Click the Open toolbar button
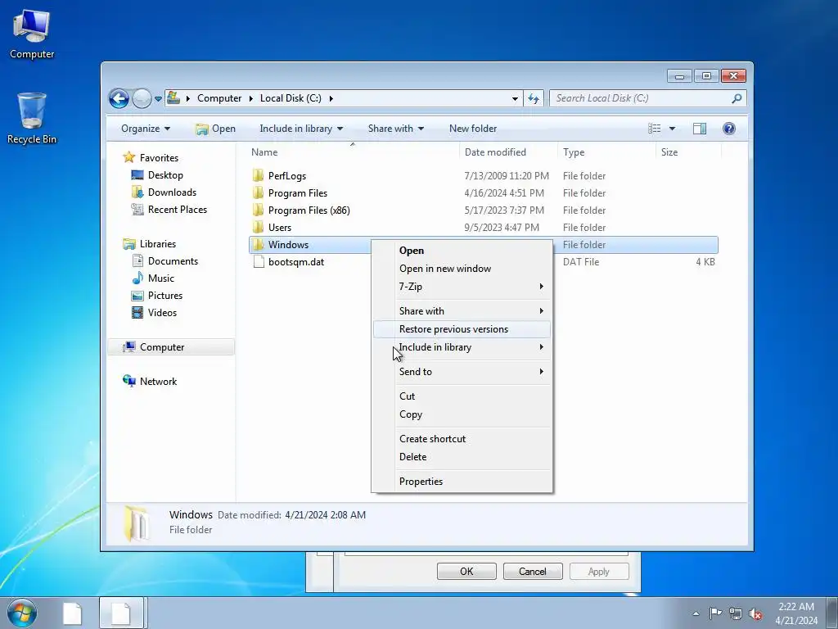Viewport: 838px width, 629px height. [215, 129]
